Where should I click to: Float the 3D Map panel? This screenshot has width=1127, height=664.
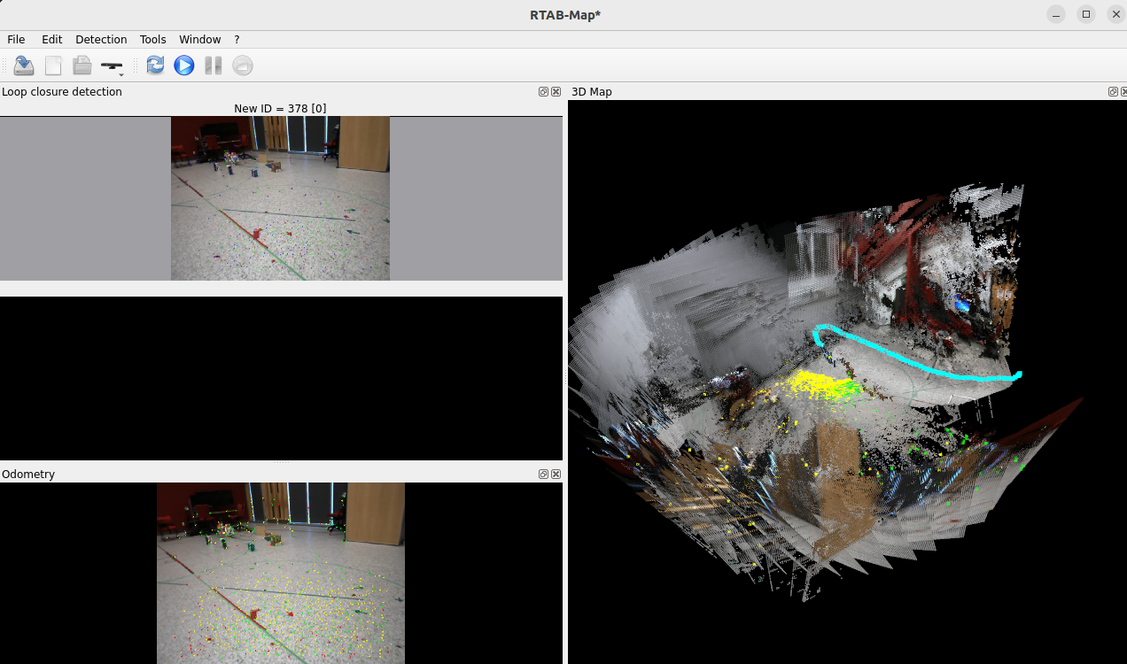pyautogui.click(x=1113, y=92)
